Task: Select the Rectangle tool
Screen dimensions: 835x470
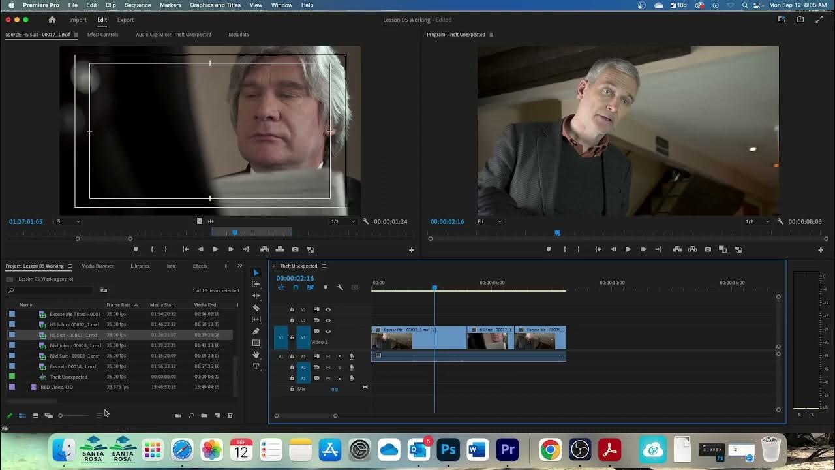Action: pos(256,343)
